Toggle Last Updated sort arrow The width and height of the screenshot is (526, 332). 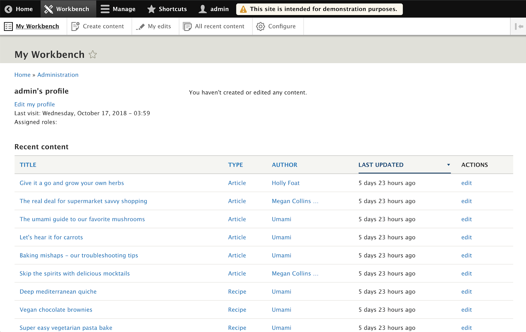448,165
